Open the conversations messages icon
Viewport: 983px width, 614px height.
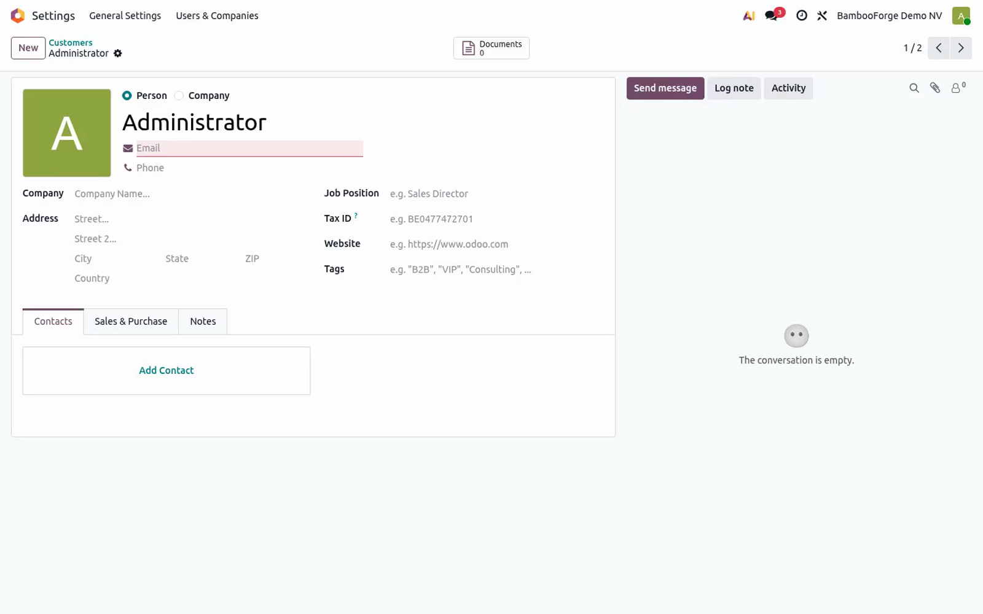[772, 16]
